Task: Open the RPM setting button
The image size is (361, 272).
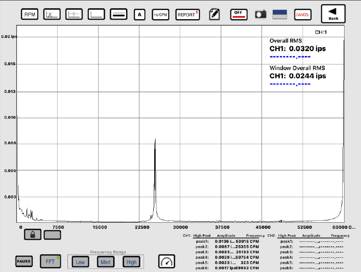Action: coord(30,14)
